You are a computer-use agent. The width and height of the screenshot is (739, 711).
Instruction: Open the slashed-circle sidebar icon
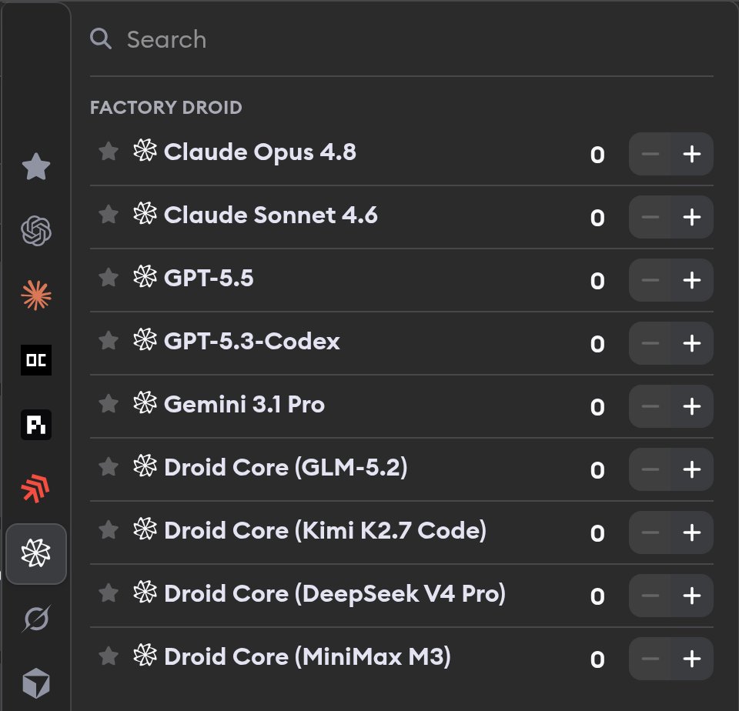pyautogui.click(x=36, y=618)
